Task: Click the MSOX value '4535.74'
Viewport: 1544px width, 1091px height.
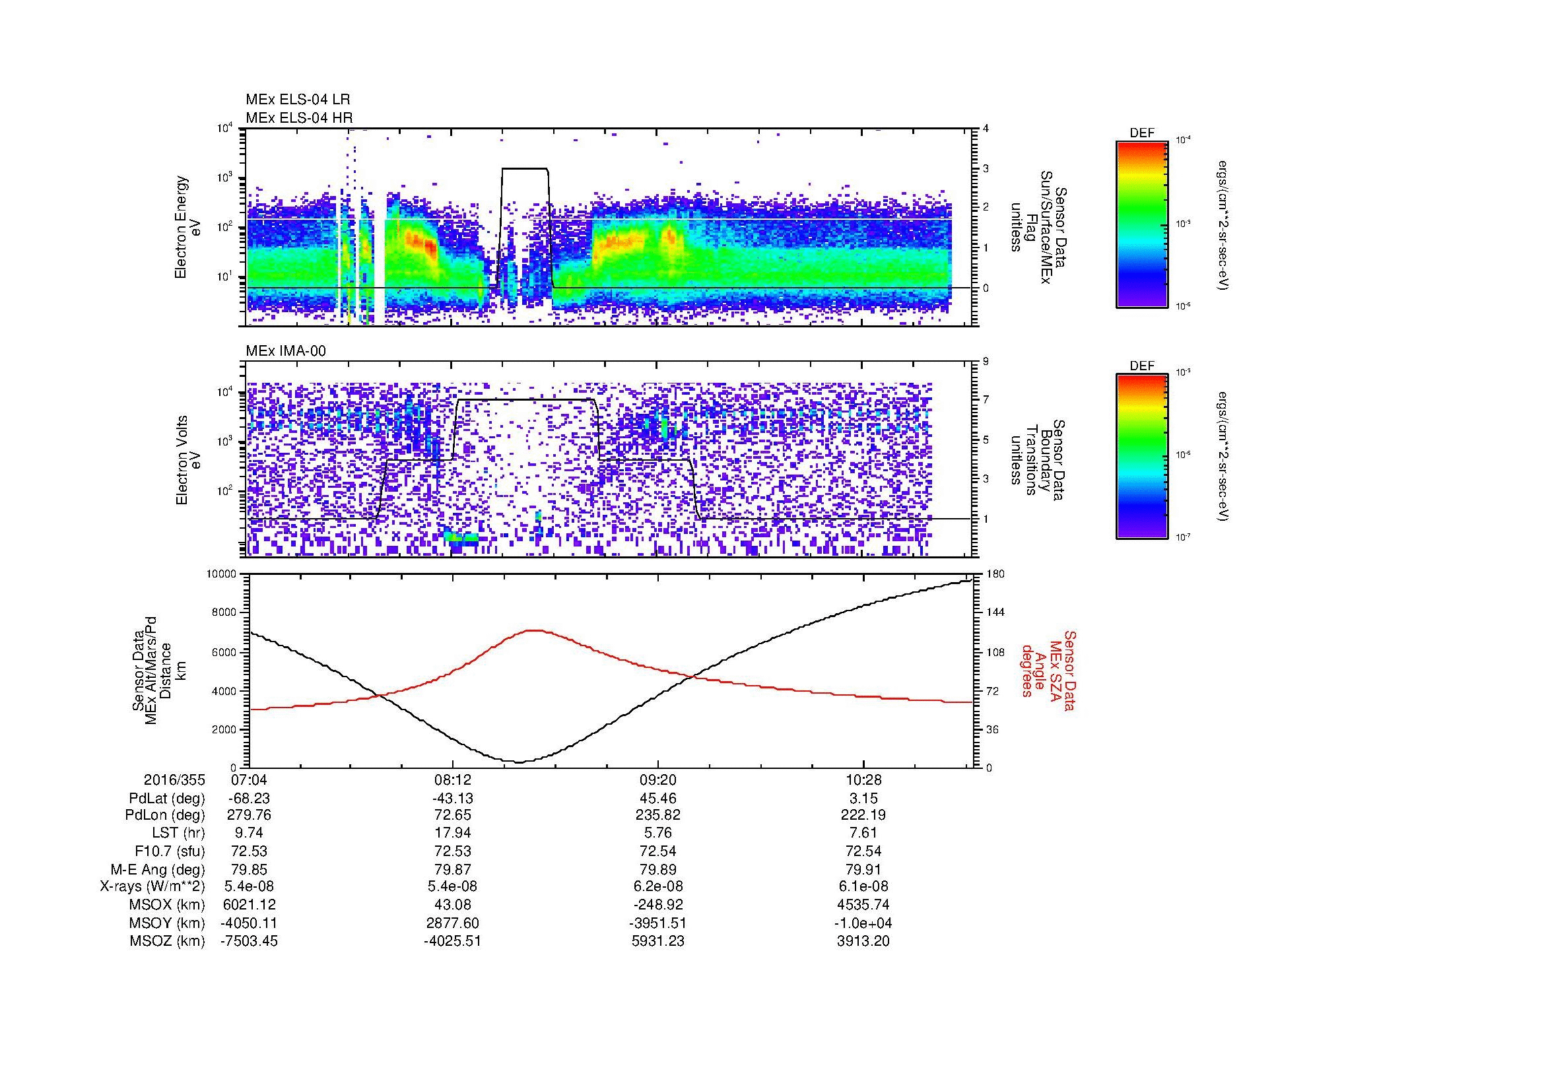Action: pos(863,905)
